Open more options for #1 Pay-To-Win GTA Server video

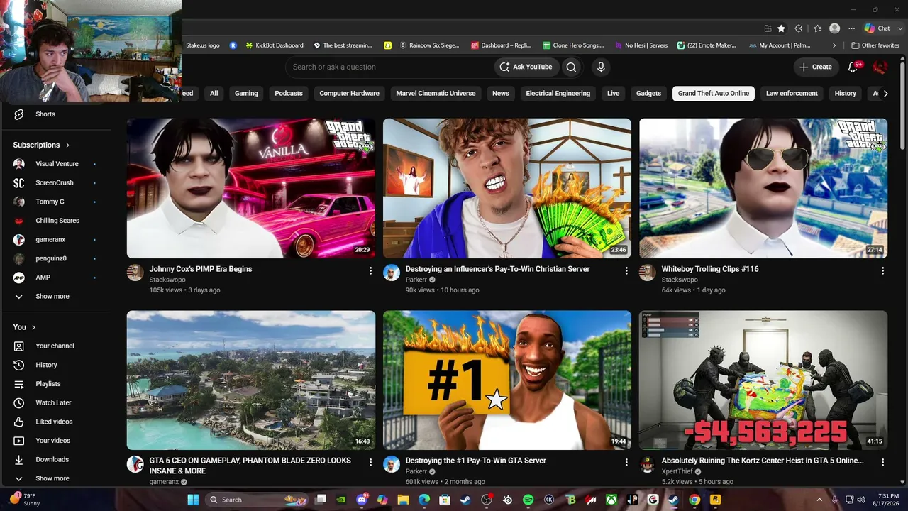(626, 462)
